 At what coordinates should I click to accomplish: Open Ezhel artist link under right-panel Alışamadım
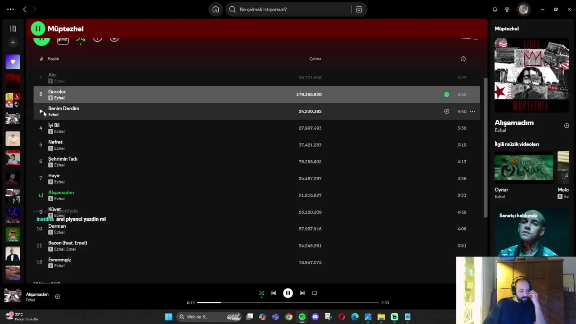coord(500,130)
